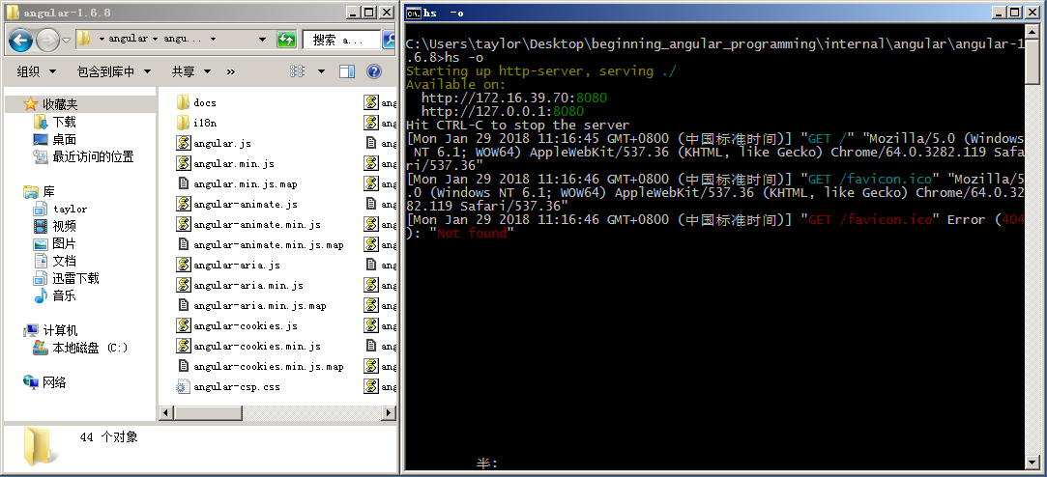
Task: Select 本地磁盘 (C:) in navigation pane
Action: coord(89,348)
